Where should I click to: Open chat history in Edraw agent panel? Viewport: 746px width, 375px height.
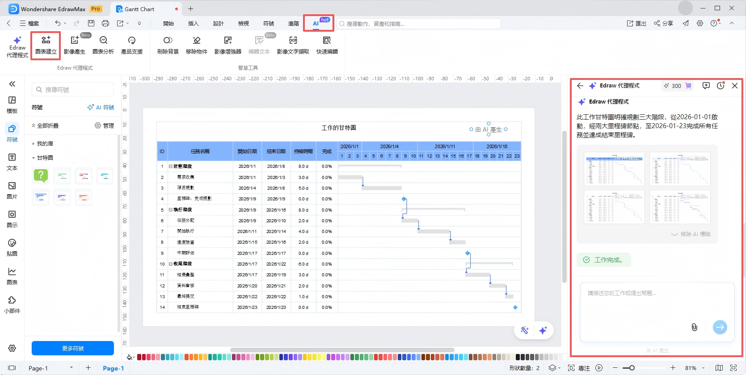click(721, 86)
